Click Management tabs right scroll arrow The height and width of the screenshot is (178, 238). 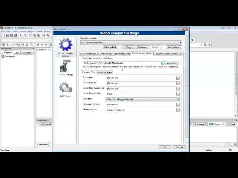click(x=33, y=53)
